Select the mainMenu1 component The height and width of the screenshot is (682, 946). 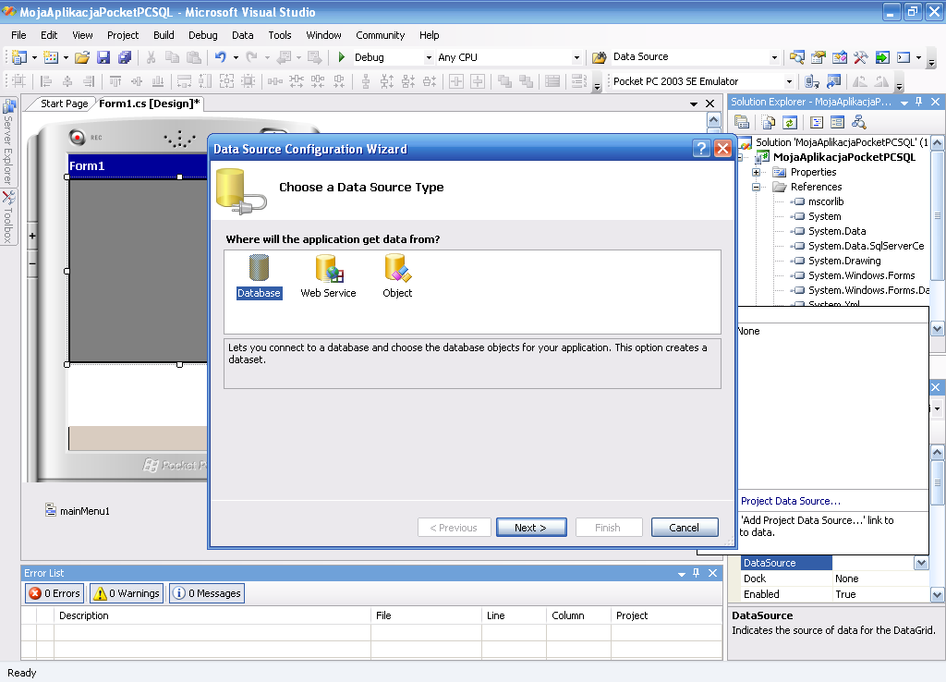pos(78,511)
